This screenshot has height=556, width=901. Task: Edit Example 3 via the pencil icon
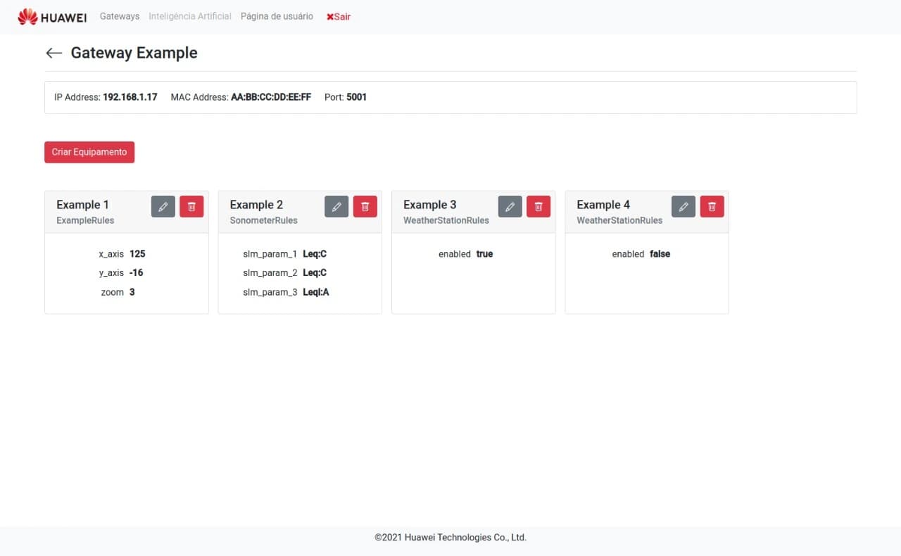pos(510,206)
